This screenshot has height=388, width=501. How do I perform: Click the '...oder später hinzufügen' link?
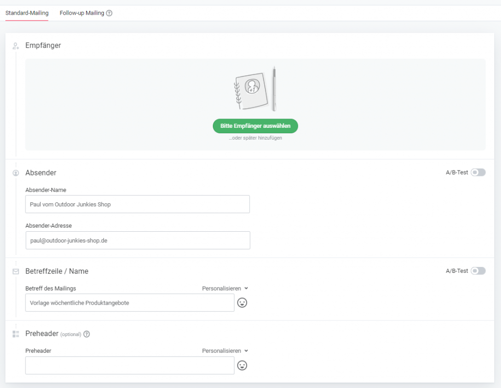[x=255, y=138]
